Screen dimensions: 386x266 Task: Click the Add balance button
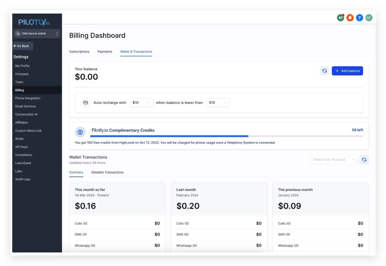pos(347,71)
